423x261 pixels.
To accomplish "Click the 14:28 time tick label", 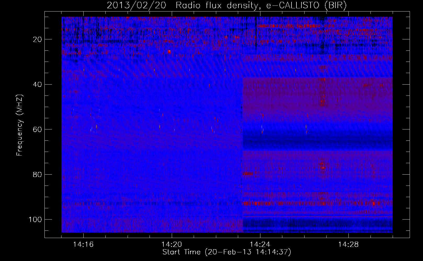I will coord(348,245).
